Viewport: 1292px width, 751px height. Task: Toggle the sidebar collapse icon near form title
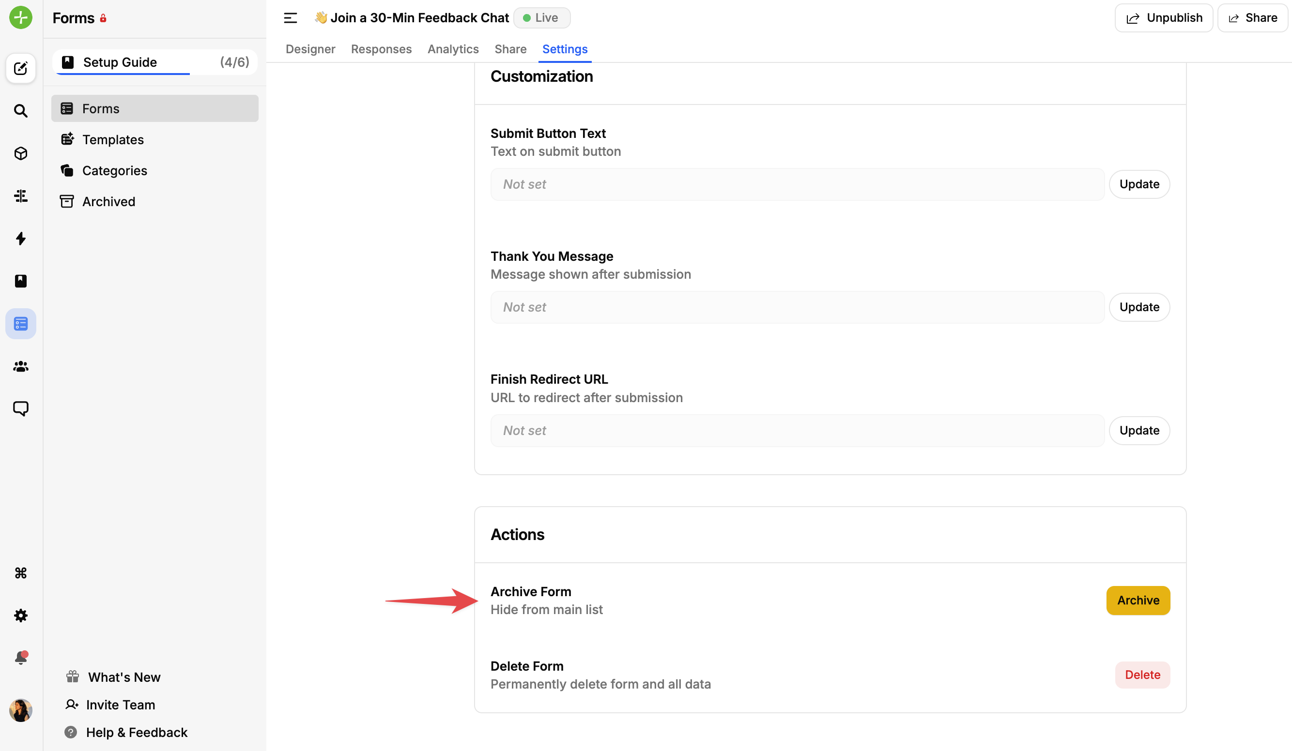(291, 18)
